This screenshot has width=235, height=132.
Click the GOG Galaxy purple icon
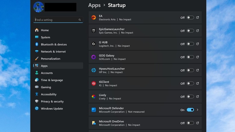pos(94,57)
